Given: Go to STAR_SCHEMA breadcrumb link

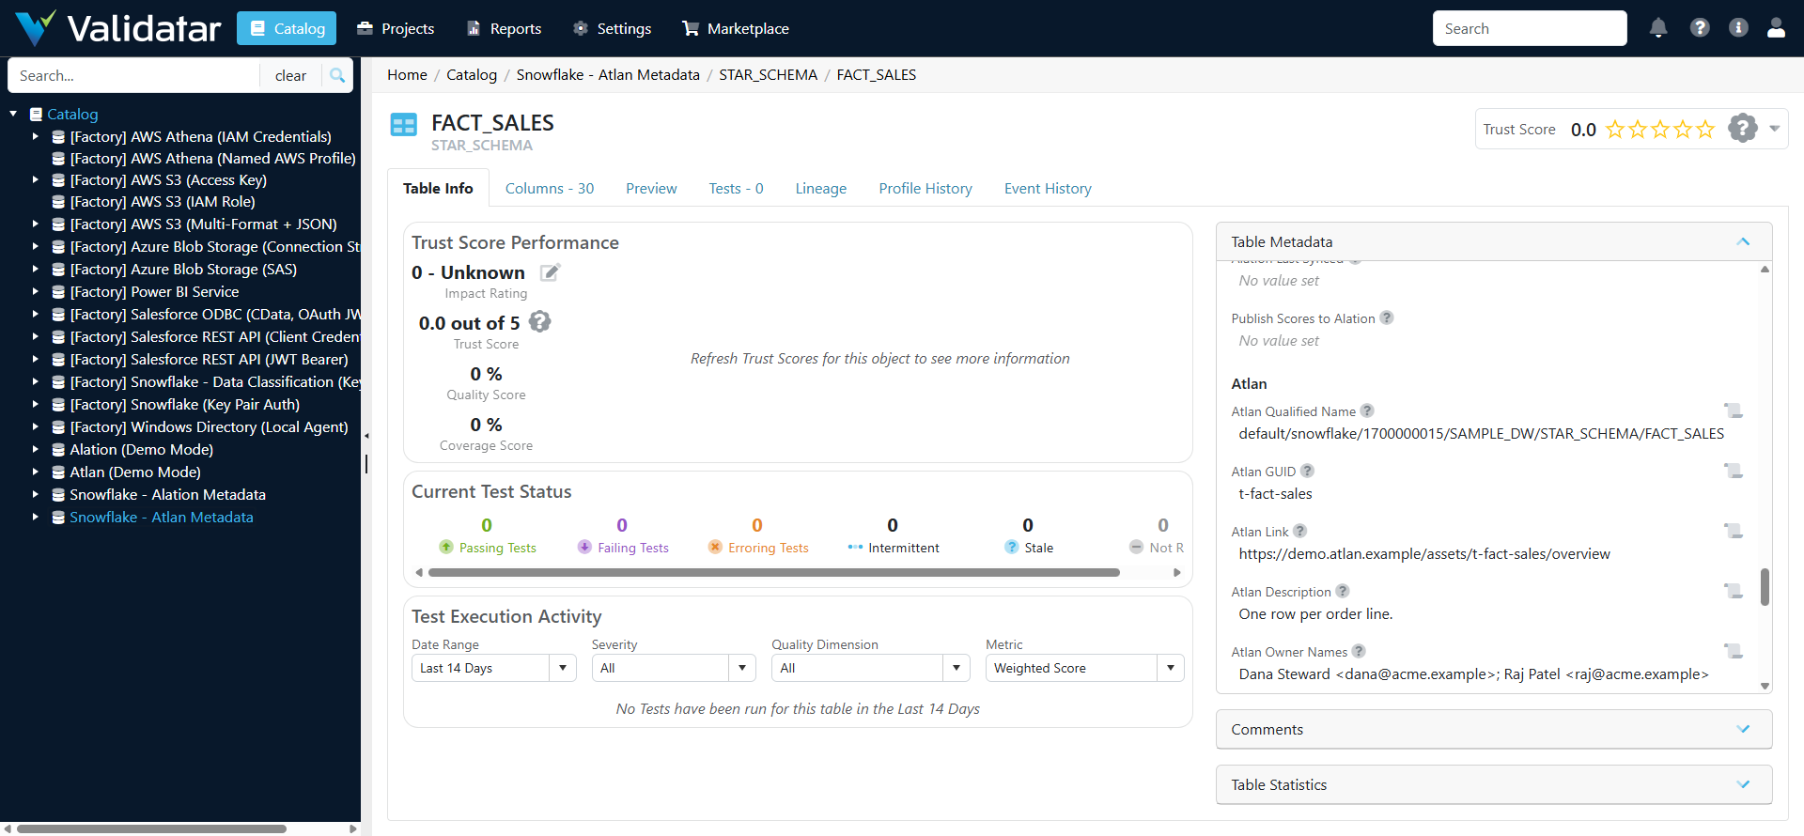Looking at the screenshot, I should pos(769,74).
